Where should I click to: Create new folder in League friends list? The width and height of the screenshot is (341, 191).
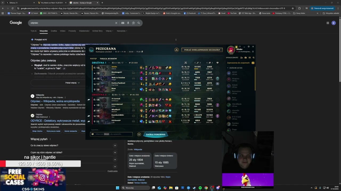point(246,58)
